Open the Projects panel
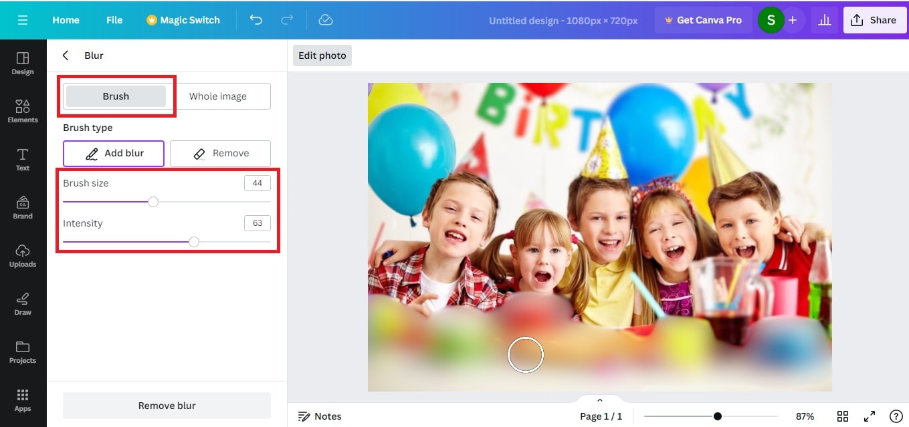Viewport: 909px width, 427px height. (23, 351)
